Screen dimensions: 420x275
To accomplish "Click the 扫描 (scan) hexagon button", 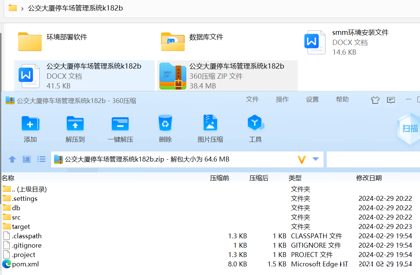I will tap(410, 129).
